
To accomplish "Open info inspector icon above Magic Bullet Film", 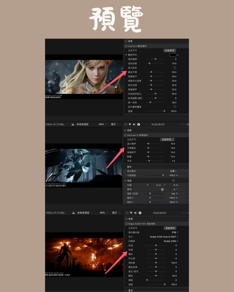I will [140, 213].
